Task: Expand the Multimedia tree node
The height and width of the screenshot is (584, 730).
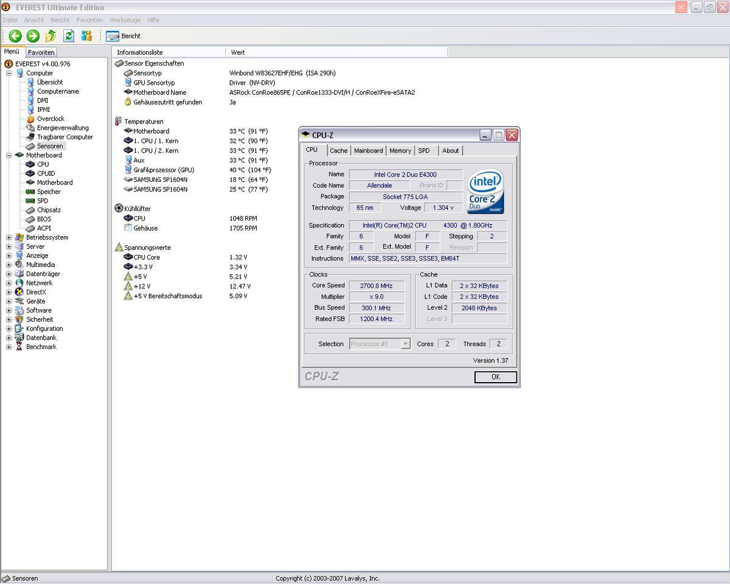Action: pos(9,265)
